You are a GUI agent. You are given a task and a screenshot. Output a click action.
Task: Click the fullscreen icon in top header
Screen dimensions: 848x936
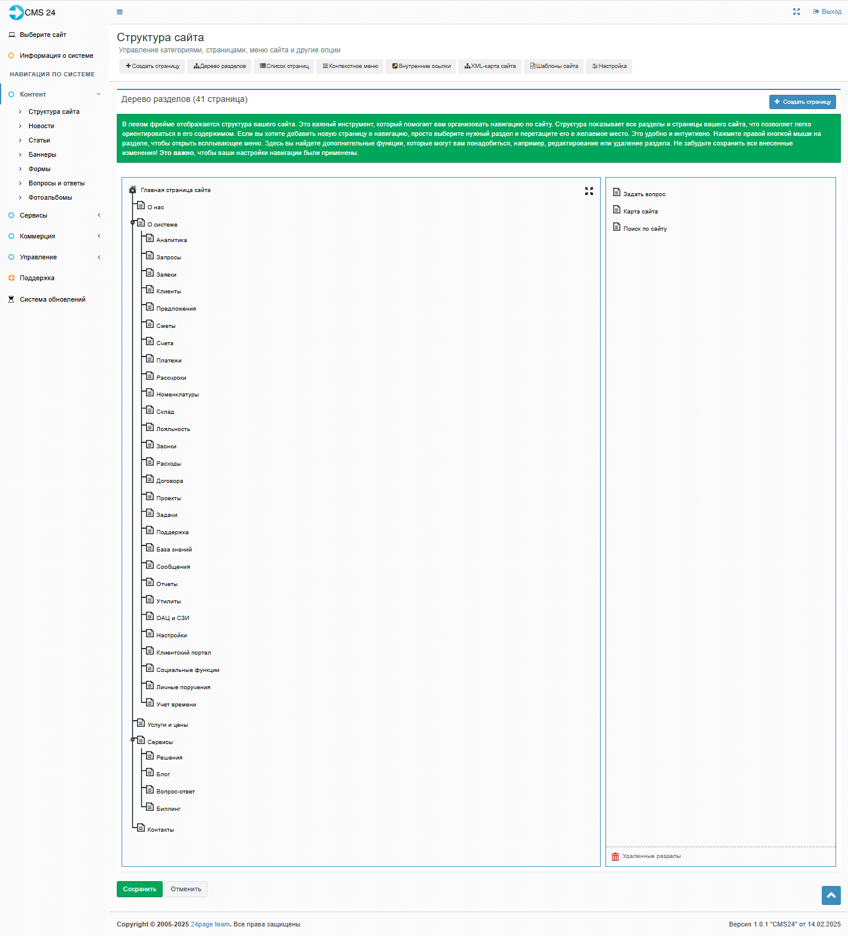pyautogui.click(x=796, y=12)
